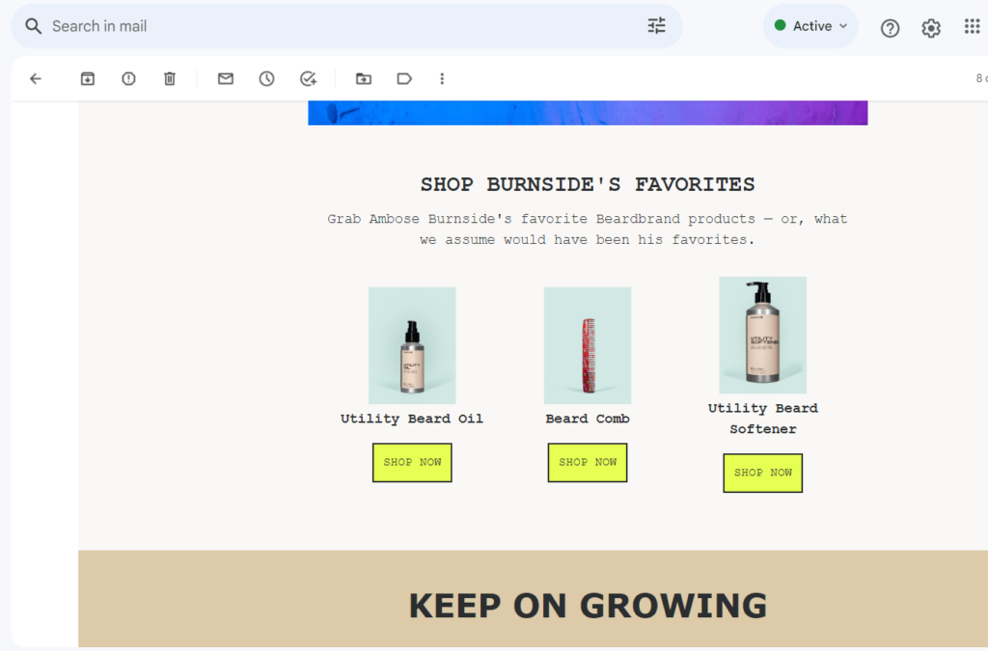Mark the email as unread

point(226,79)
